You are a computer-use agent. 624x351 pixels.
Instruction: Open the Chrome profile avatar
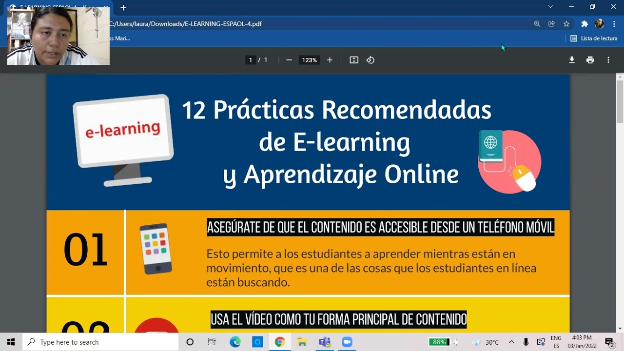600,23
